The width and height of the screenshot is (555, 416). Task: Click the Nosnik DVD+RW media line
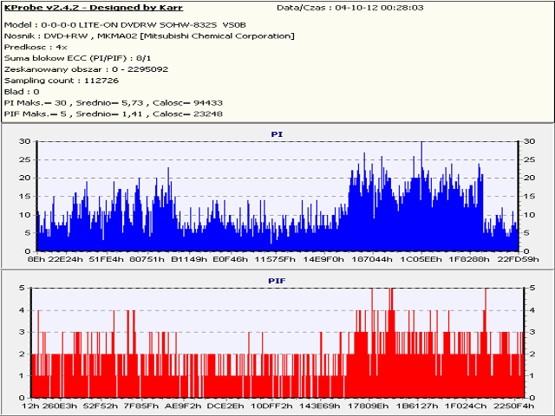149,36
